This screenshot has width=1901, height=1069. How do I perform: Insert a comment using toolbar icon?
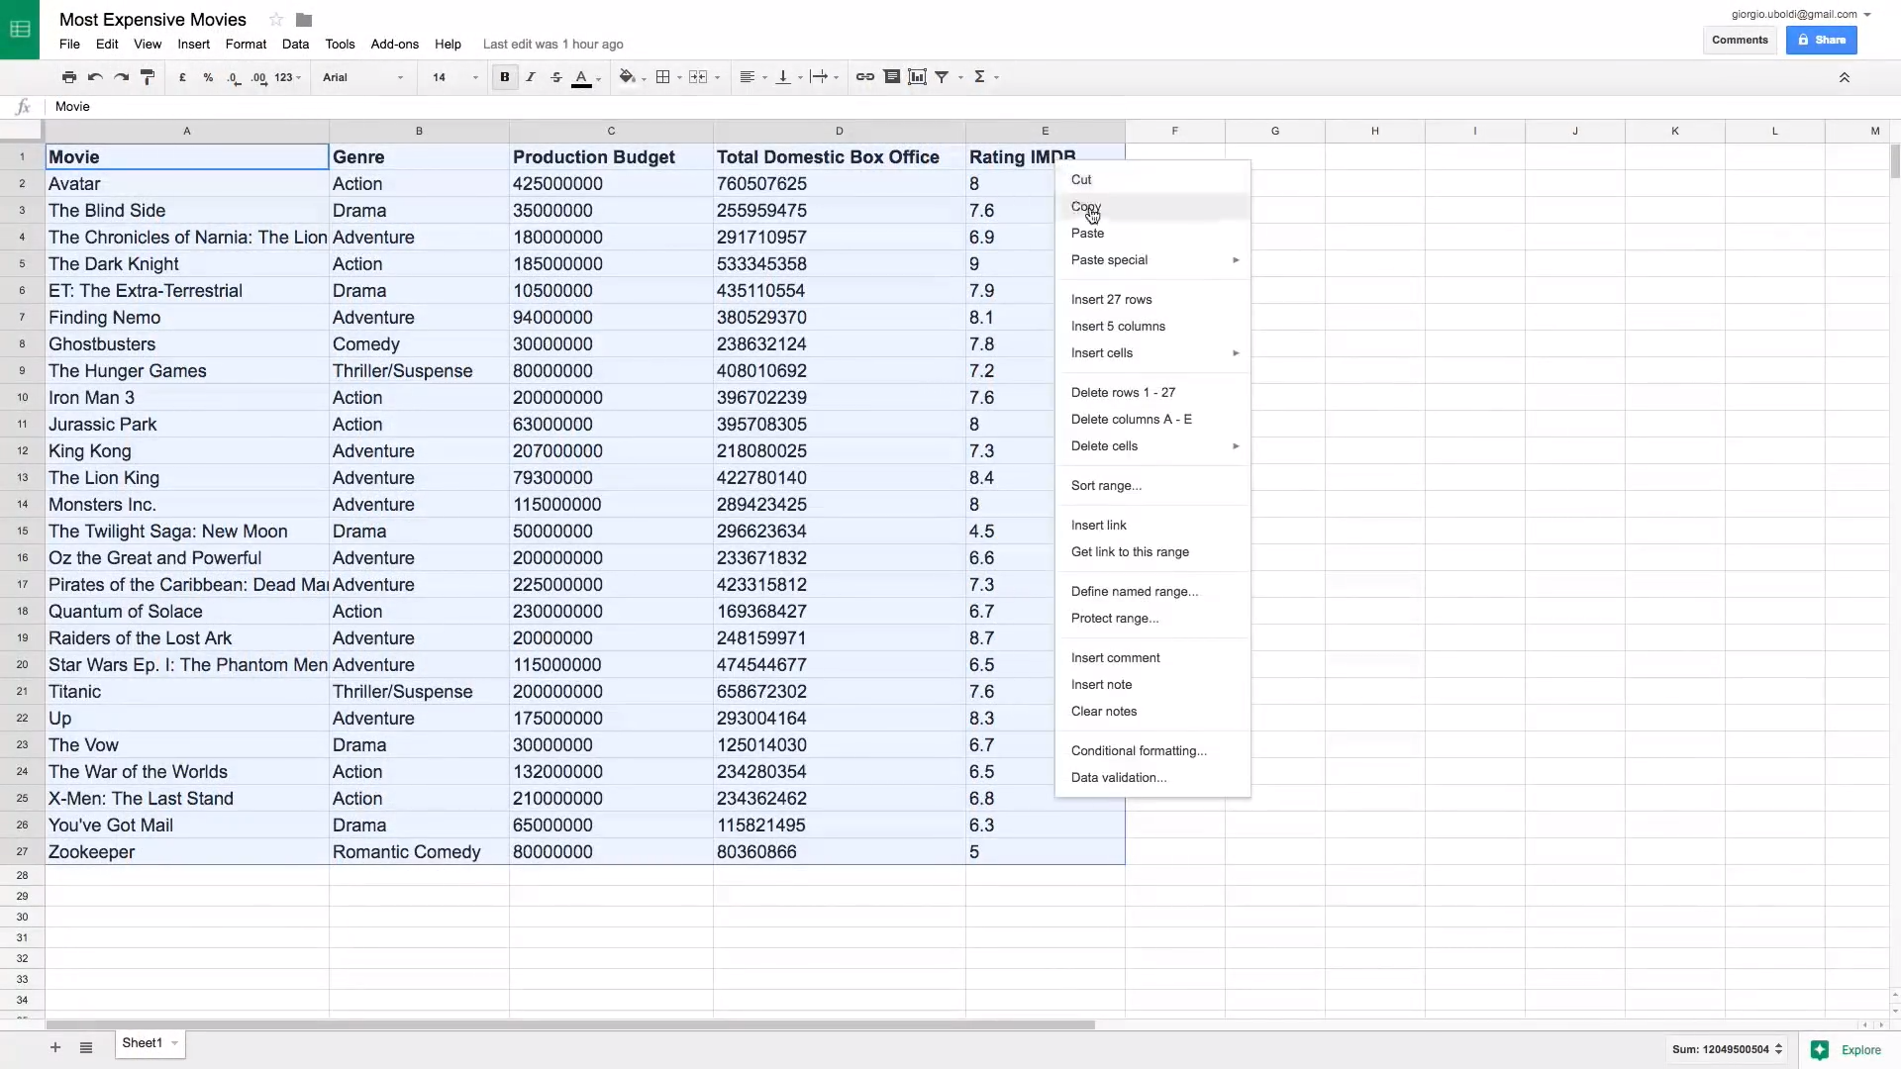point(892,77)
